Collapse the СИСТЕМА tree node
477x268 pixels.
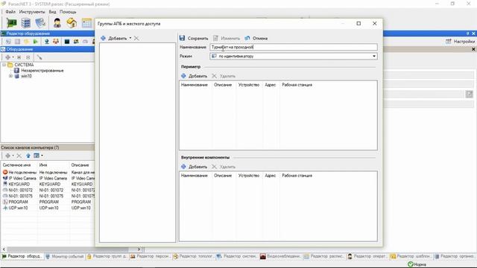tap(4, 65)
